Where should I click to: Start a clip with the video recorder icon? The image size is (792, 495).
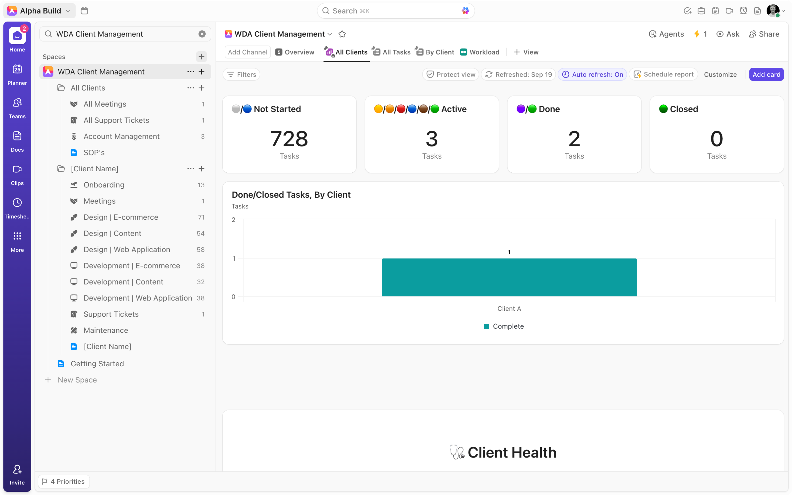coord(729,11)
